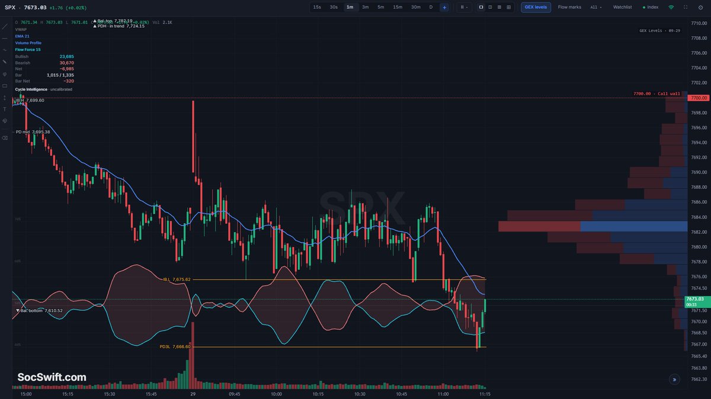Click the PD mid 7,695.38 level label
The height and width of the screenshot is (399, 711).
(x=33, y=131)
